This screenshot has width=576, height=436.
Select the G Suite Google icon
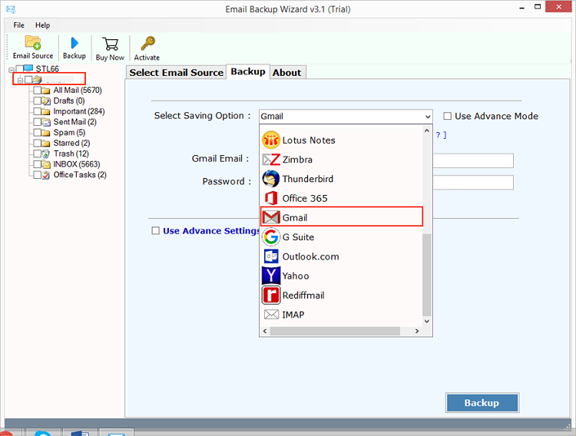(271, 237)
